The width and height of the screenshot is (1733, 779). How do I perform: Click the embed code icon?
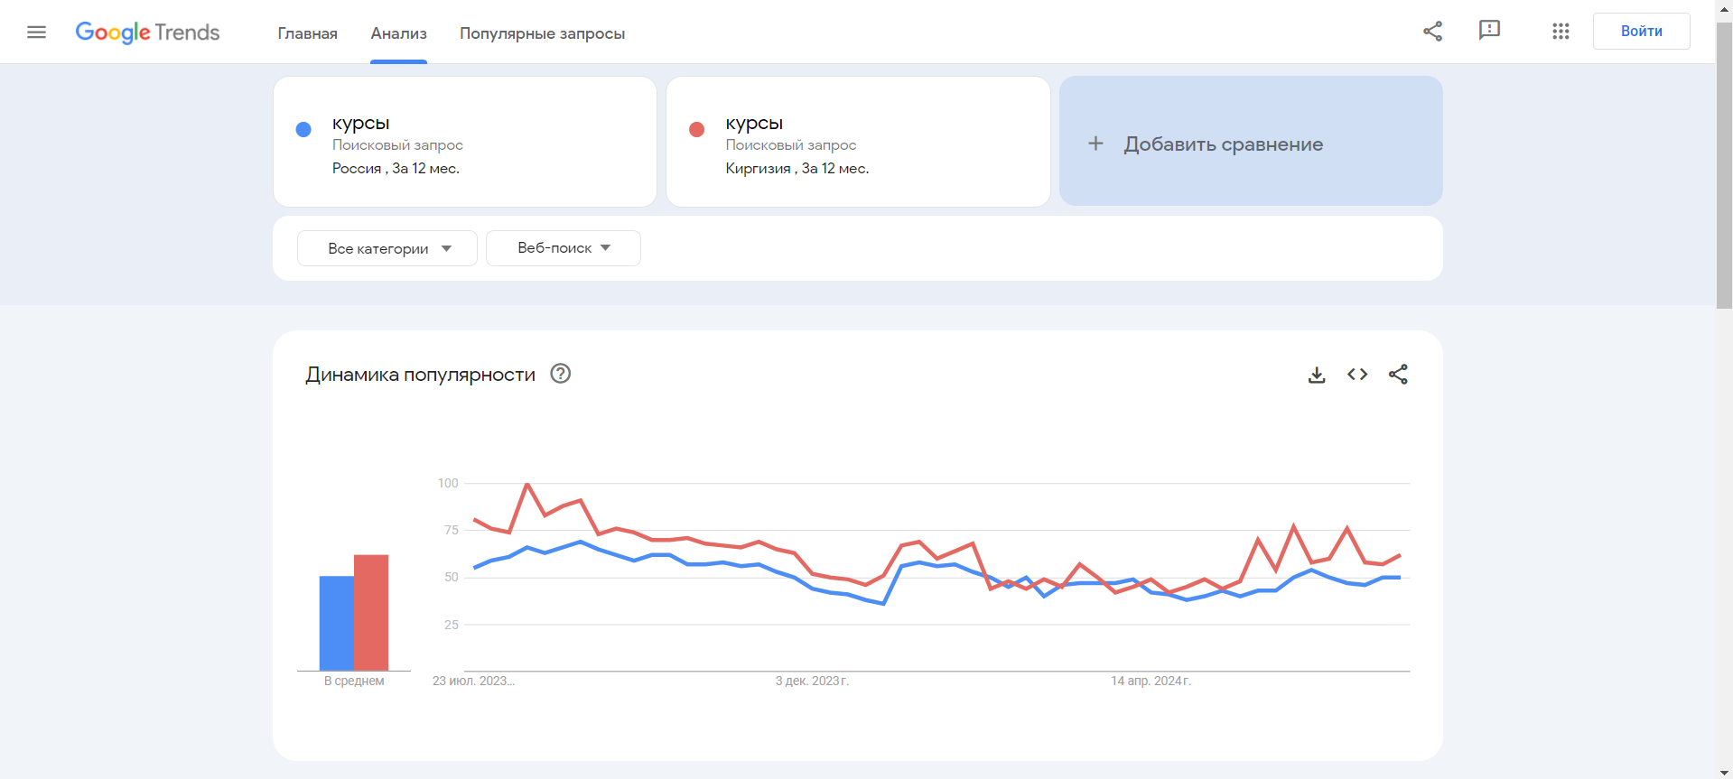click(1357, 375)
